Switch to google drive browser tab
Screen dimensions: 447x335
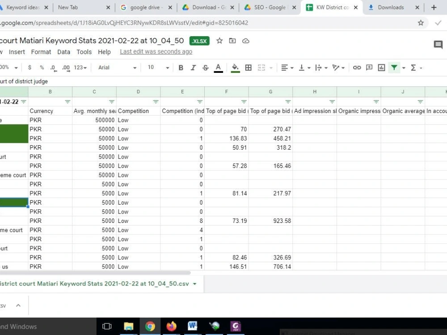(146, 8)
